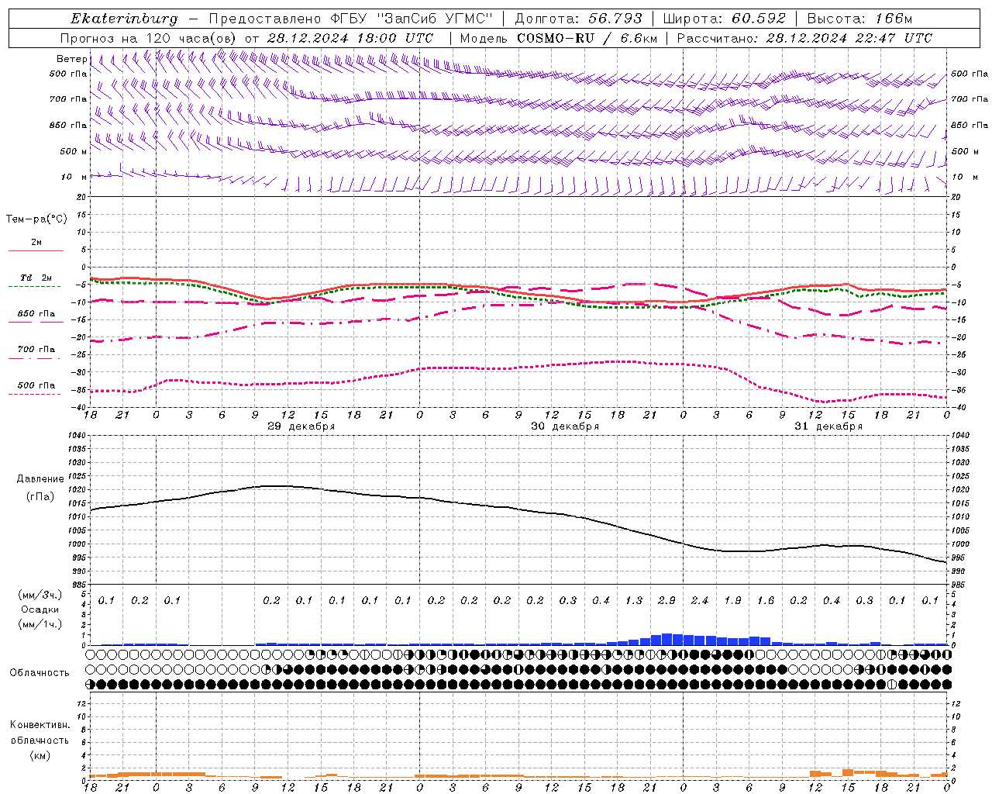The height and width of the screenshot is (794, 992).
Task: Click the "1.3" precipitation value
Action: click(634, 600)
